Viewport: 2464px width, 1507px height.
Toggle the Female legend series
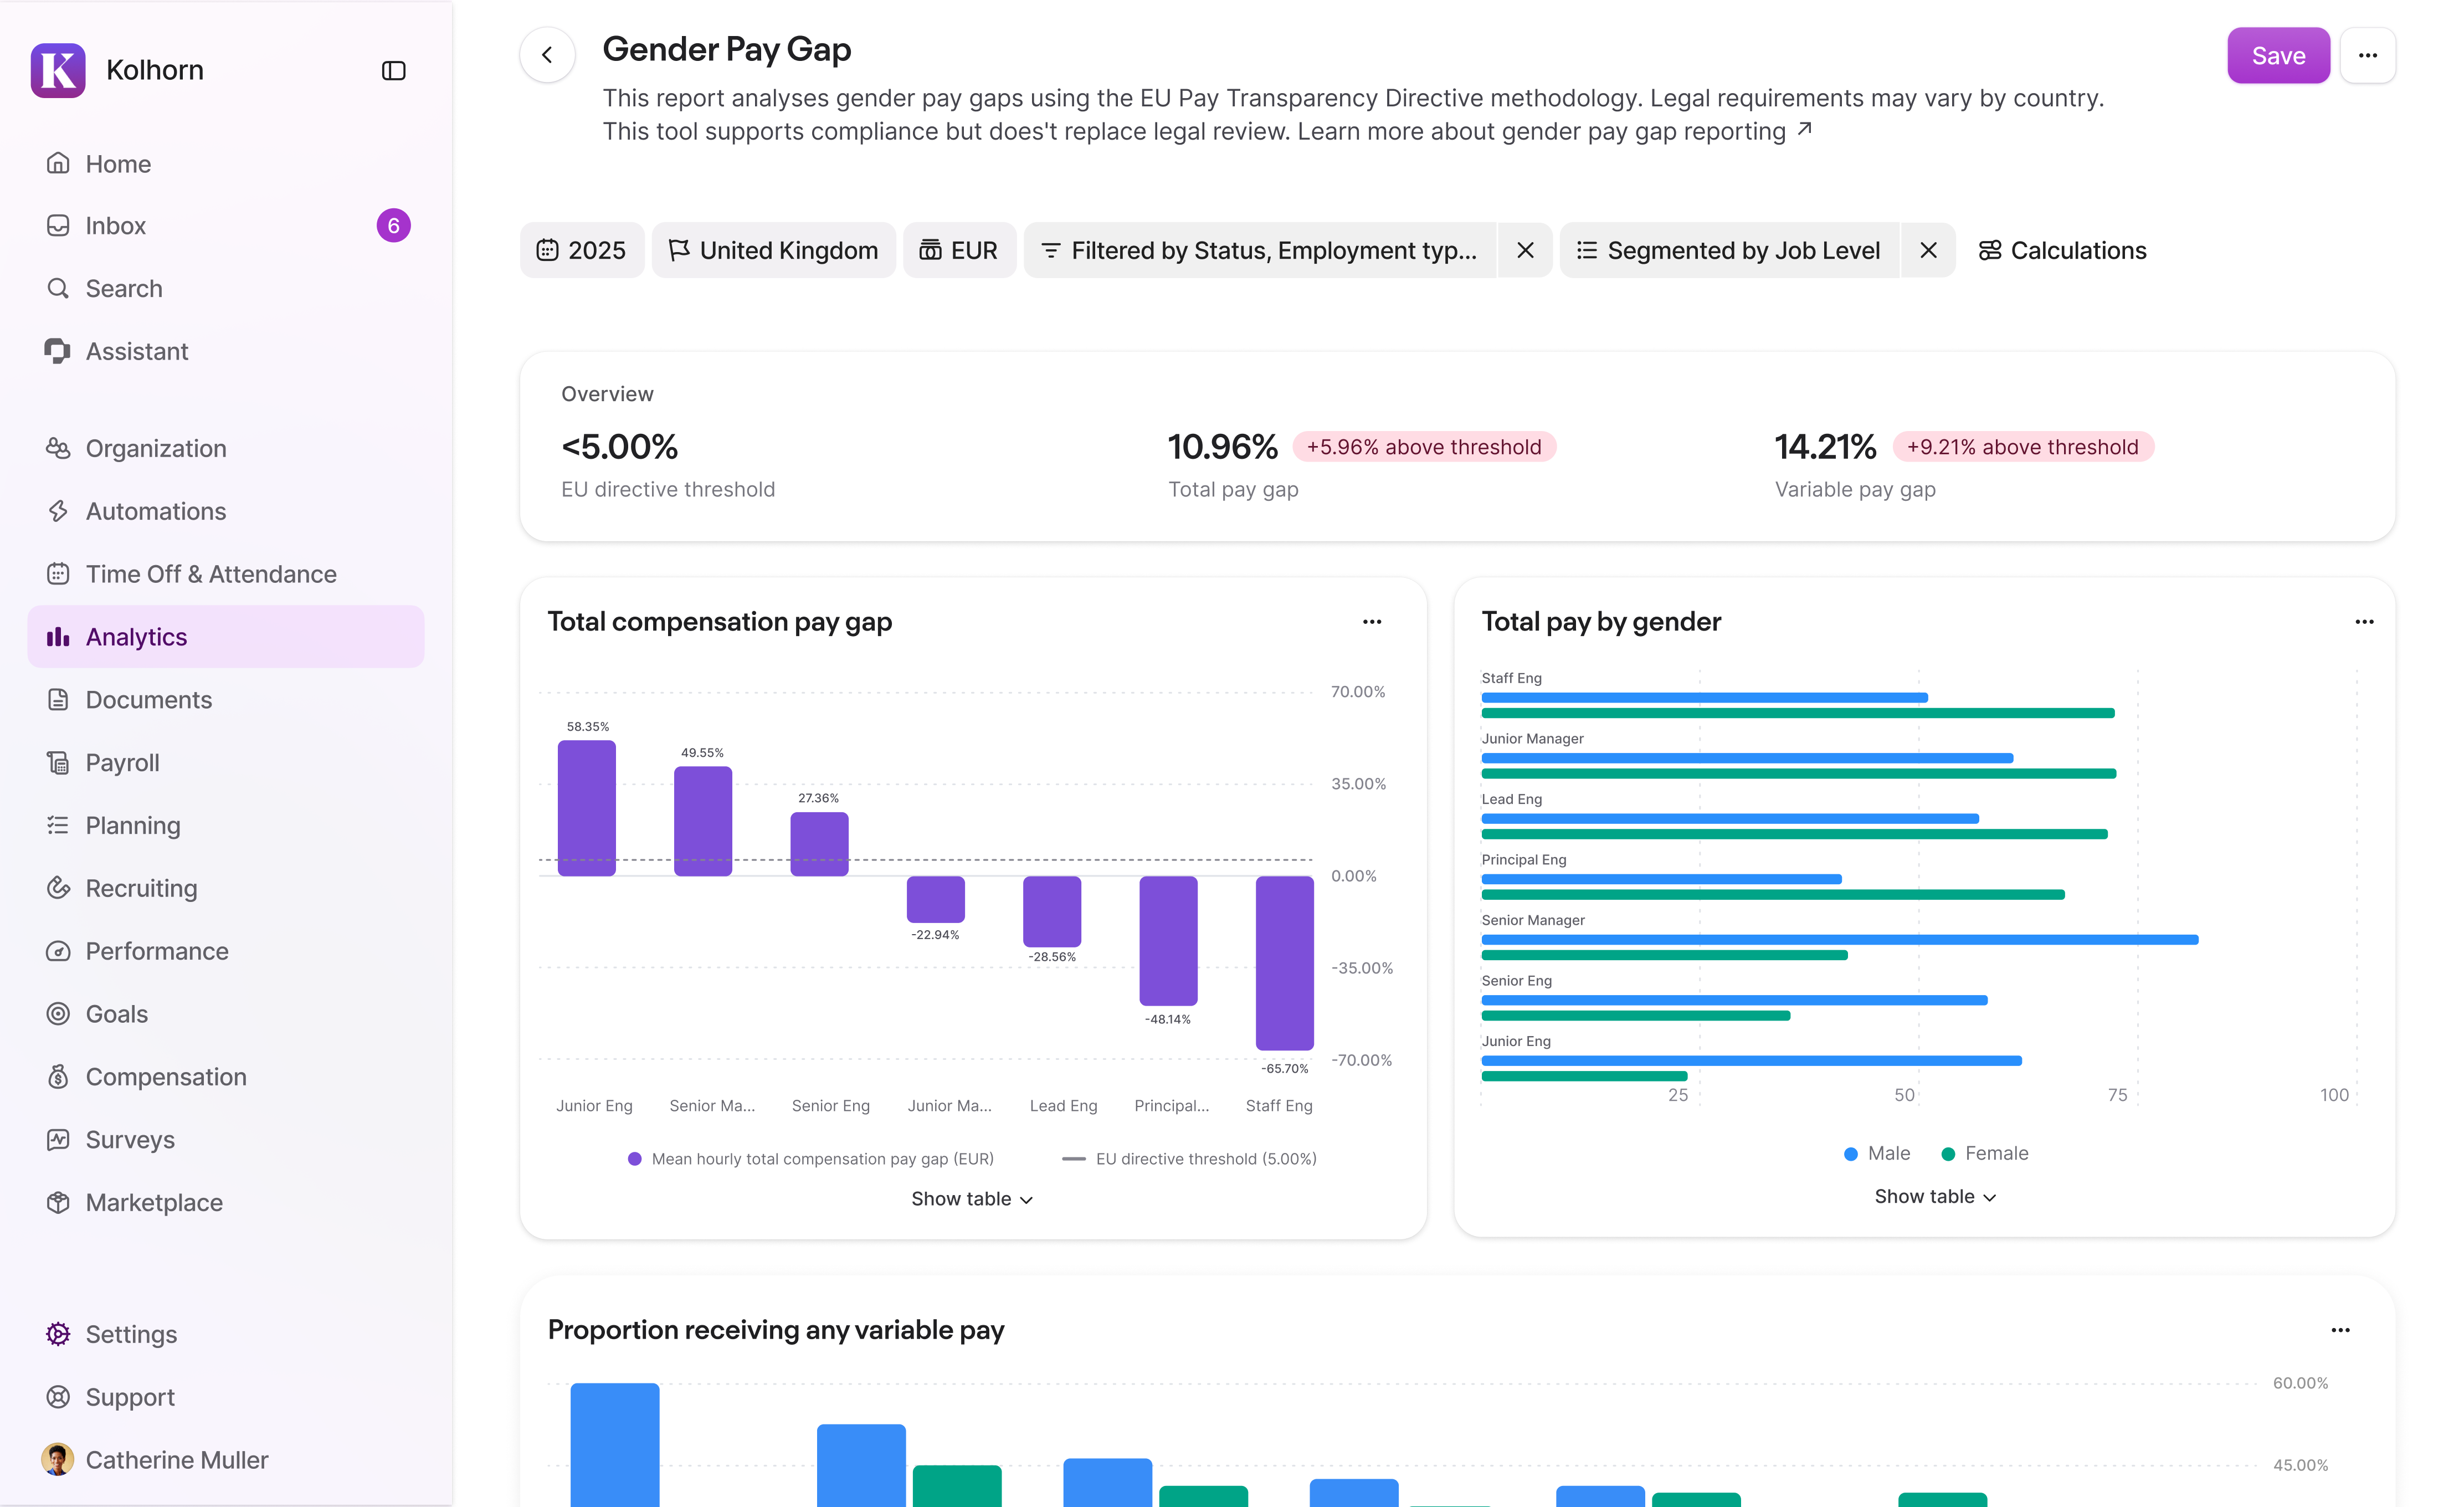pos(1985,1153)
